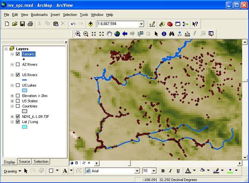The image size is (249, 183).
Task: Collapse the Layers data frame node
Action: [6, 49]
